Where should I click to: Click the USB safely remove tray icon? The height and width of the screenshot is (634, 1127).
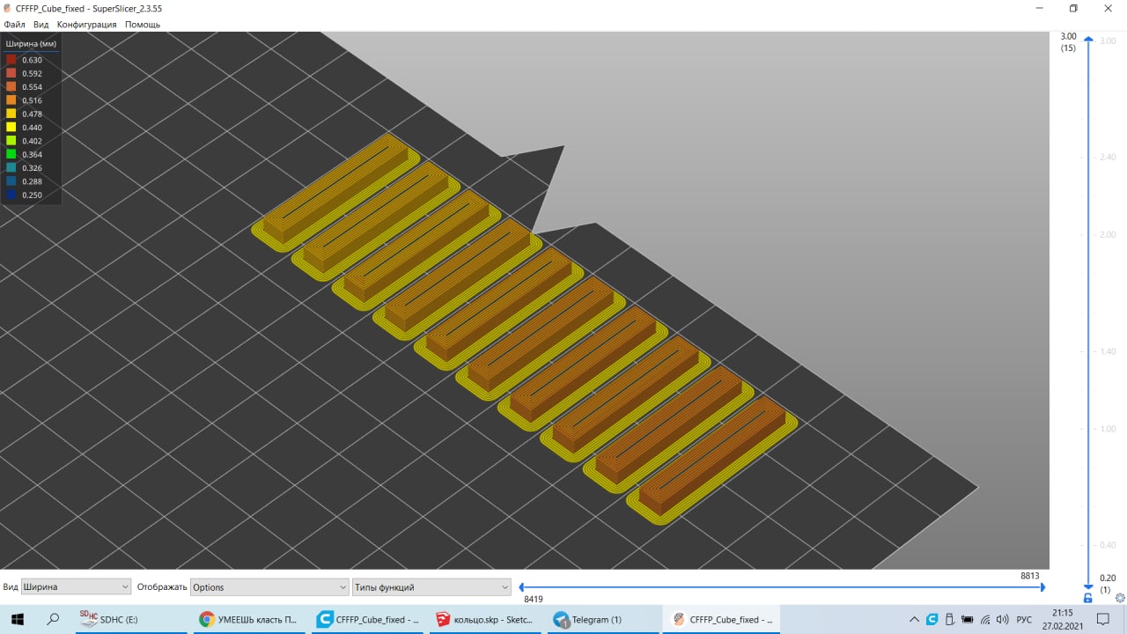pos(949,619)
